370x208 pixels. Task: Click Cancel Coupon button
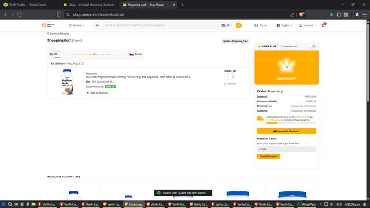(268, 157)
